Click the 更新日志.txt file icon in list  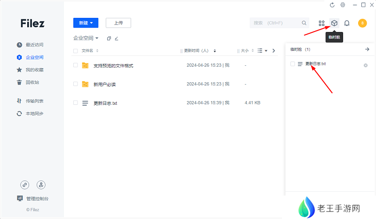[85, 103]
